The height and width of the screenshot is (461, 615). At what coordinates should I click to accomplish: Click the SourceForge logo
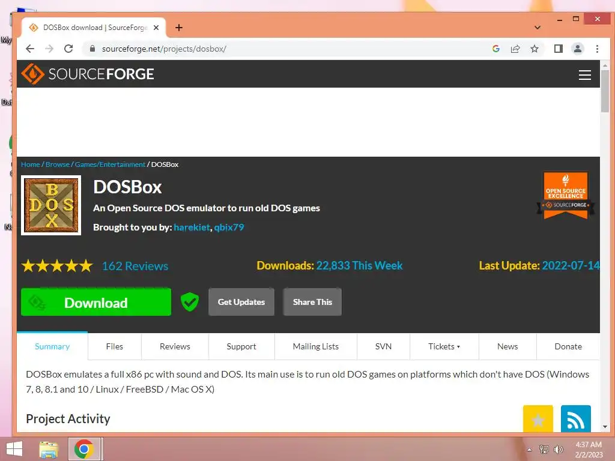[x=88, y=74]
